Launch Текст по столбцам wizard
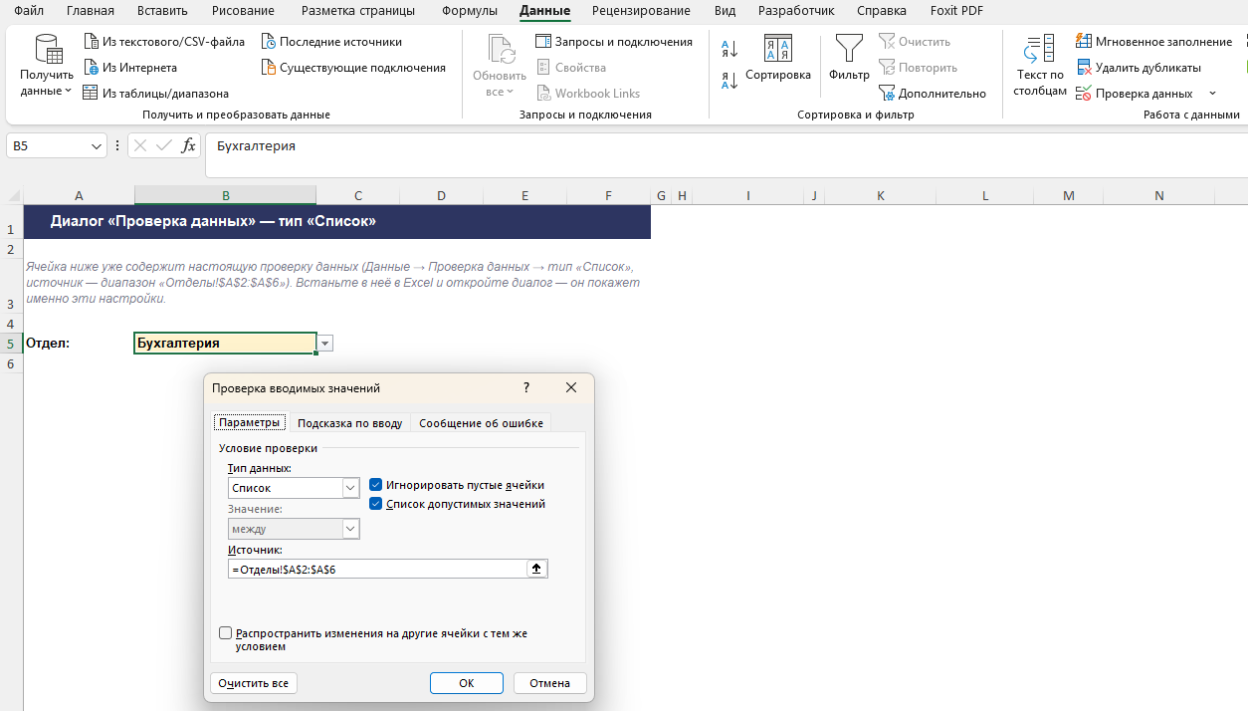 (x=1040, y=66)
